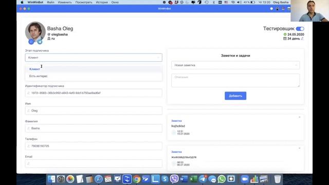Open Calendar from the Dock
Viewport: 329px width, 185px height.
(x=108, y=179)
